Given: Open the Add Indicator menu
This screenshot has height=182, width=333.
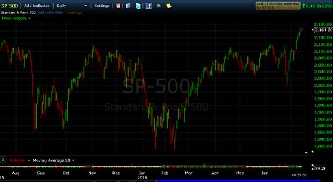Looking at the screenshot, I should click(x=37, y=6).
